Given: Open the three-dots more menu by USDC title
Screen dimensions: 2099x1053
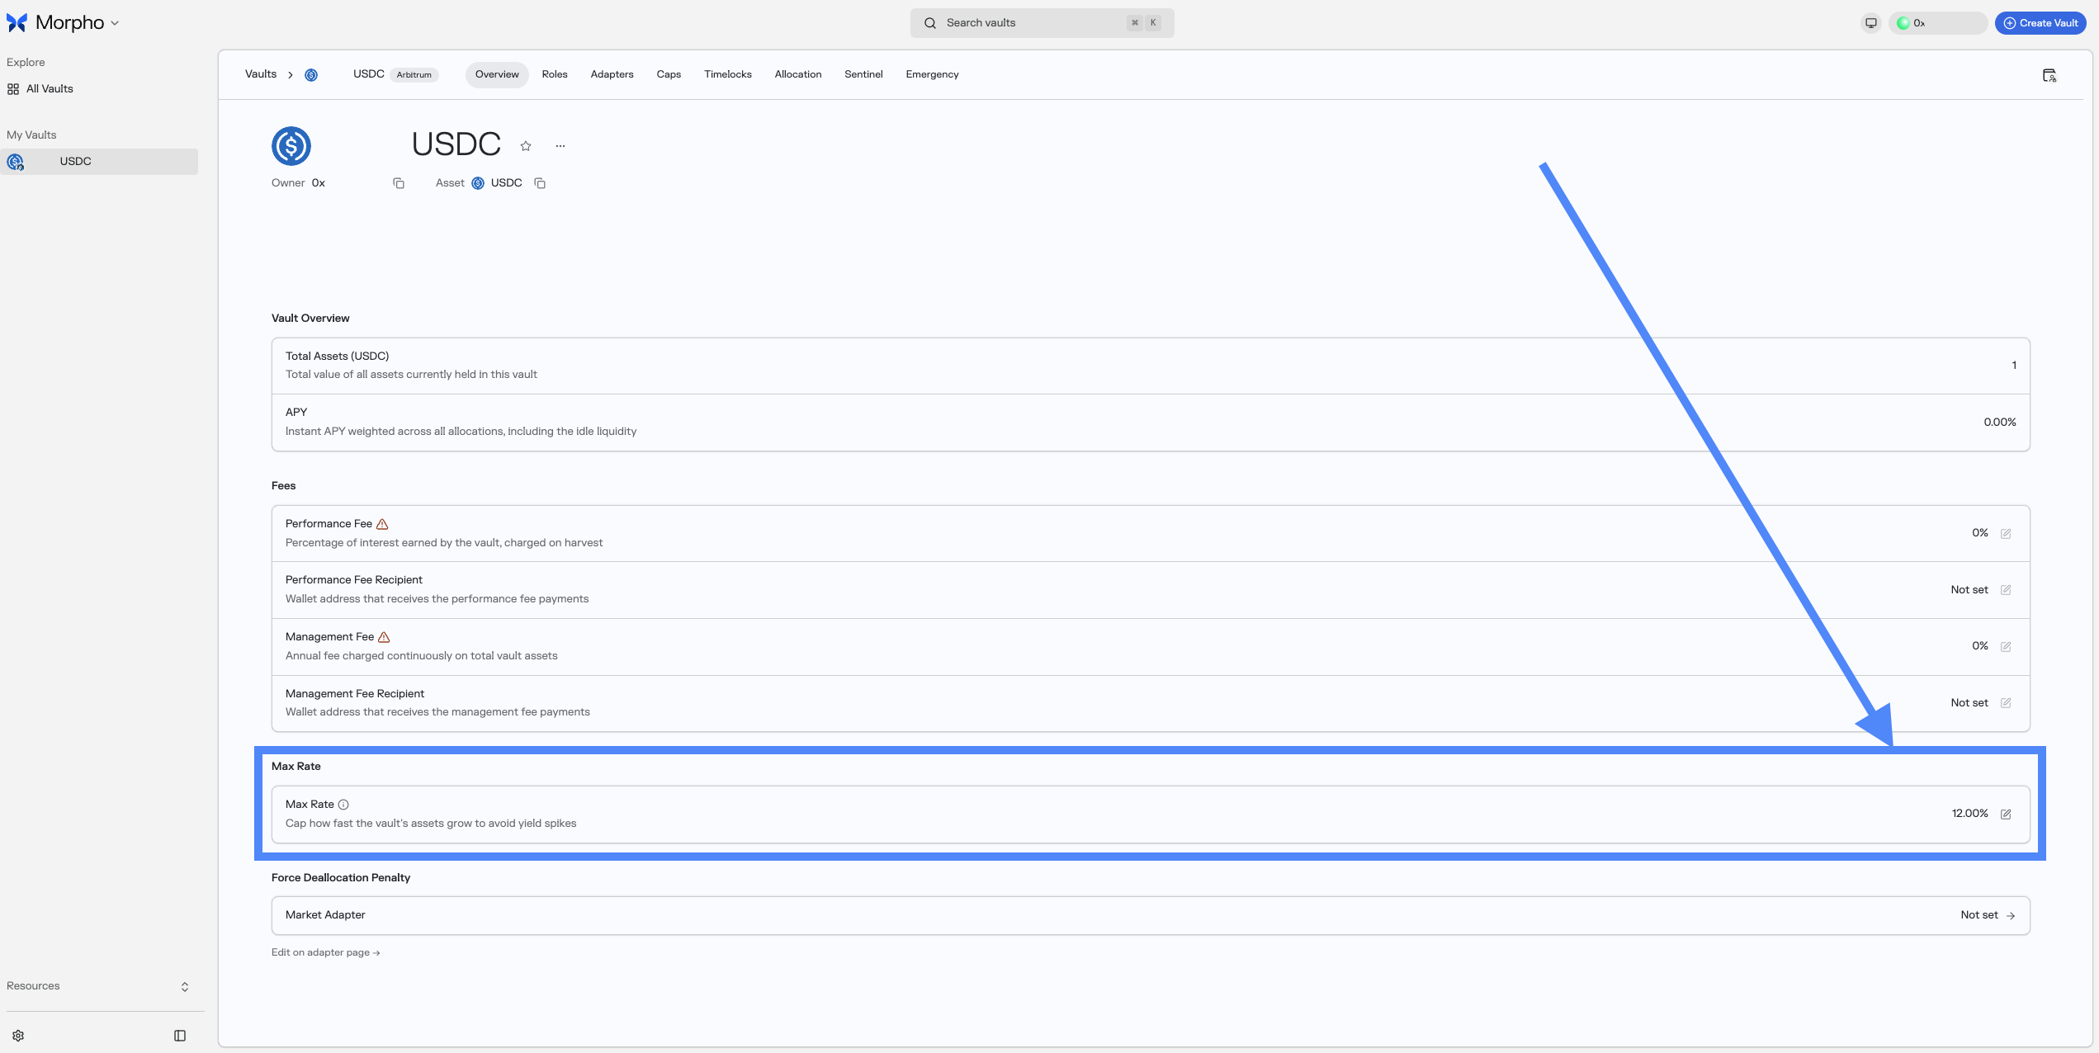Looking at the screenshot, I should click(x=560, y=146).
